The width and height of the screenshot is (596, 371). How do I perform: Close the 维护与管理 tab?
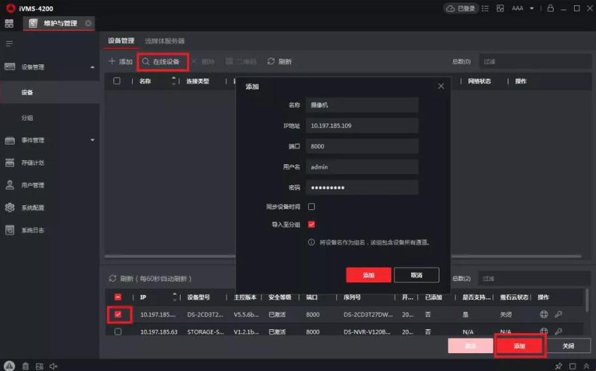point(88,23)
